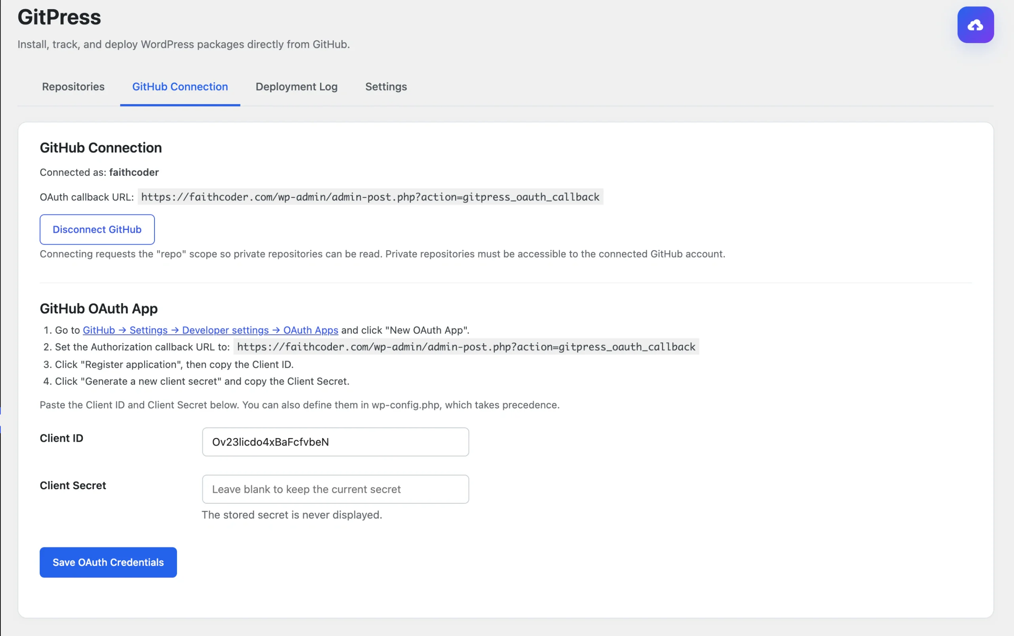
Task: Open the Deployment Log tab
Action: pyautogui.click(x=296, y=87)
